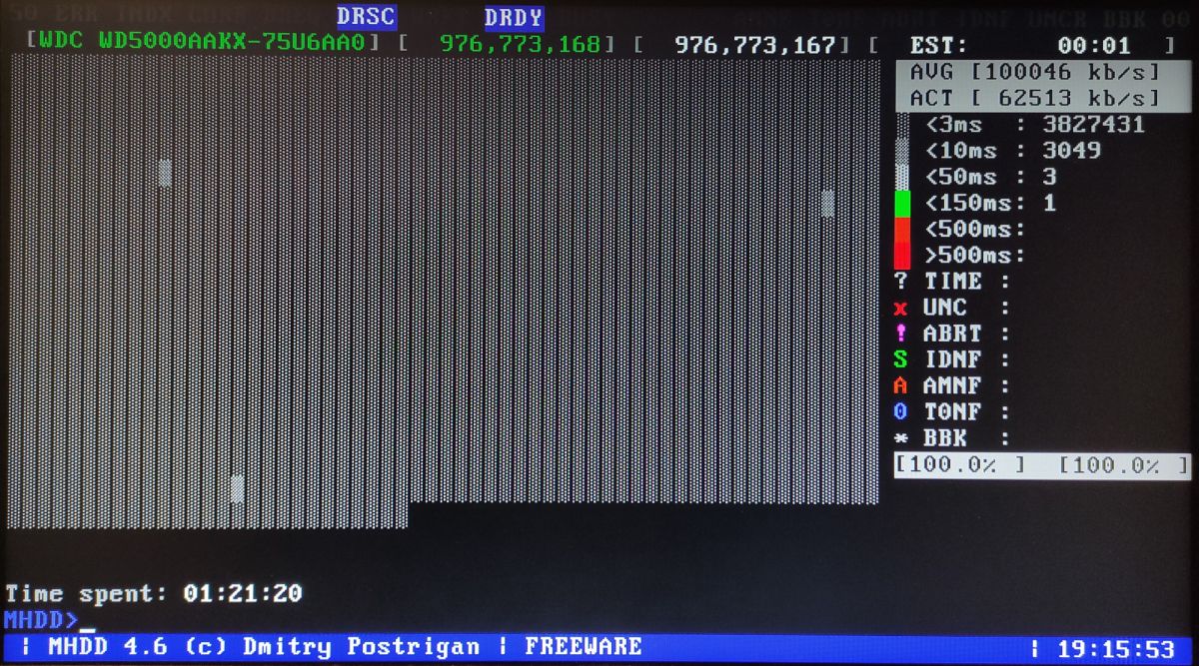
Task: Click the light gray <50ms legend block
Action: [902, 177]
